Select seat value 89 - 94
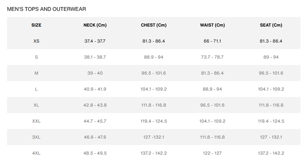Image resolution: width=301 pixels, height=162 pixels. point(271,57)
